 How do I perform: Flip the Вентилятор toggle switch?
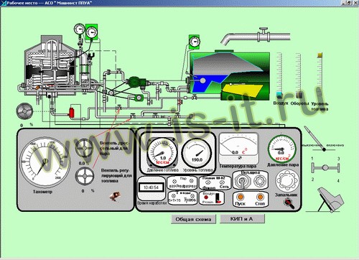[x=242, y=182]
